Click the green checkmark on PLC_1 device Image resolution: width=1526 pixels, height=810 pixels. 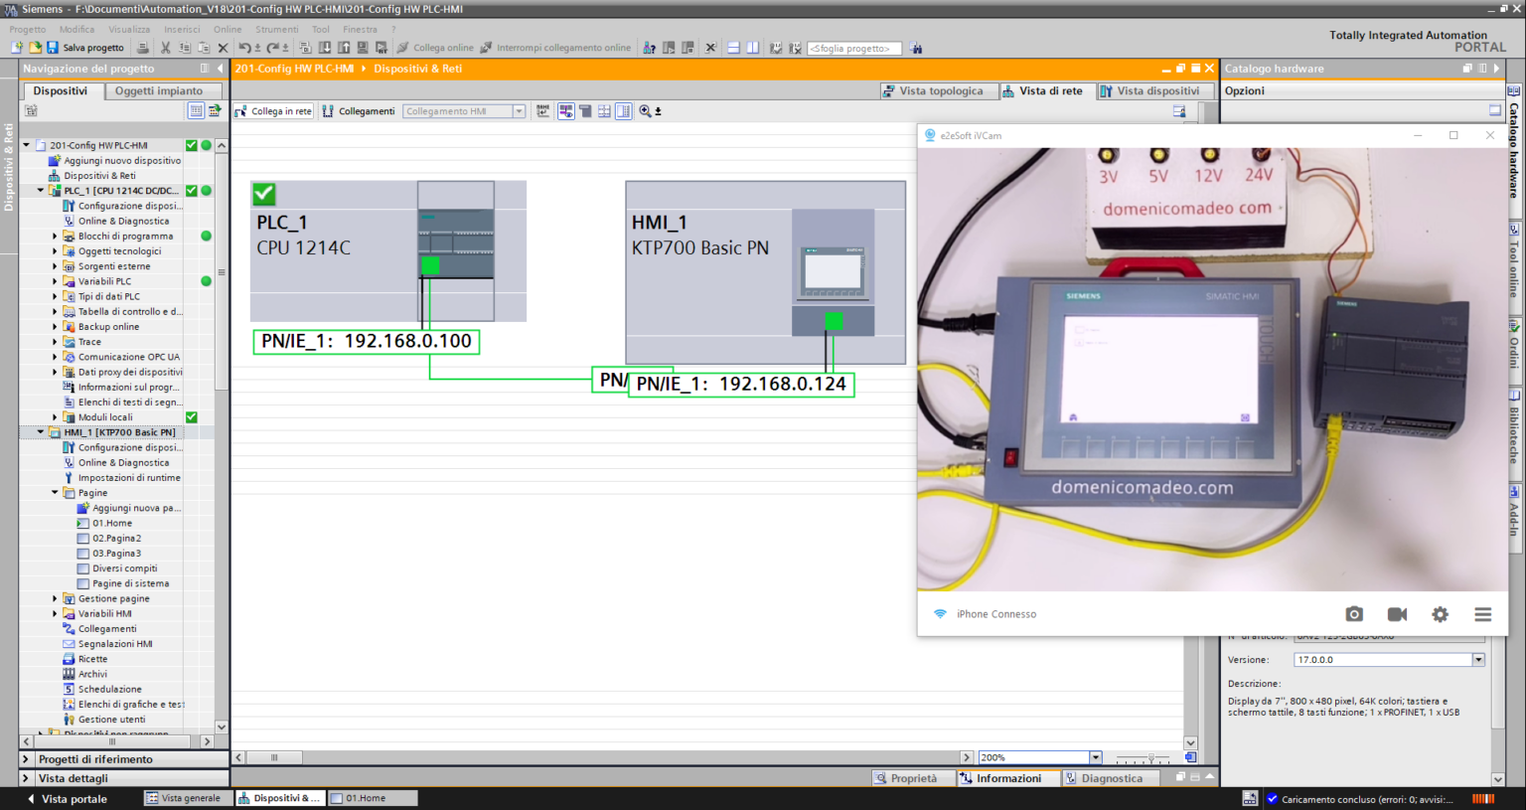pyautogui.click(x=262, y=195)
